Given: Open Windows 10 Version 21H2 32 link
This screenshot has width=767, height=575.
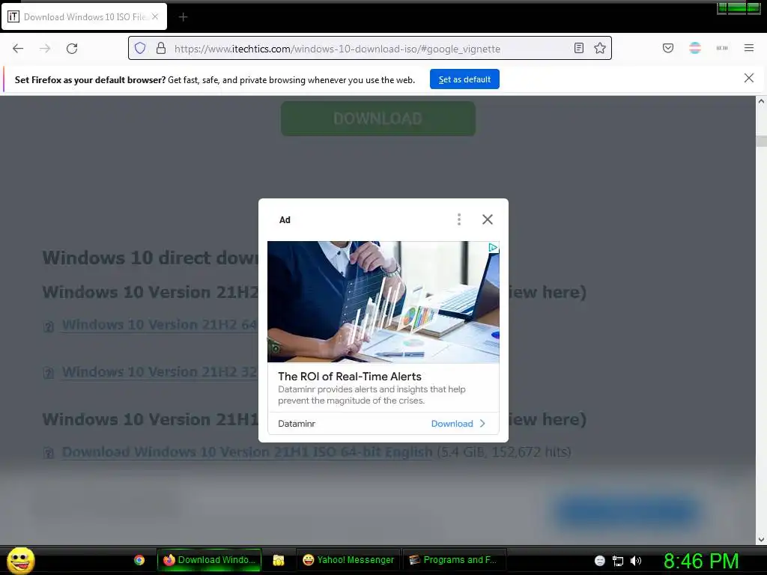Looking at the screenshot, I should [160, 372].
